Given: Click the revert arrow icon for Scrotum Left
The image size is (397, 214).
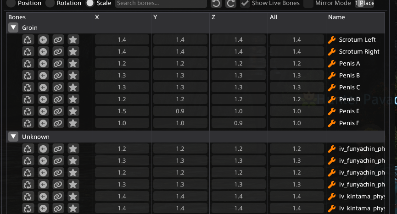Looking at the screenshot, I should pos(43,40).
